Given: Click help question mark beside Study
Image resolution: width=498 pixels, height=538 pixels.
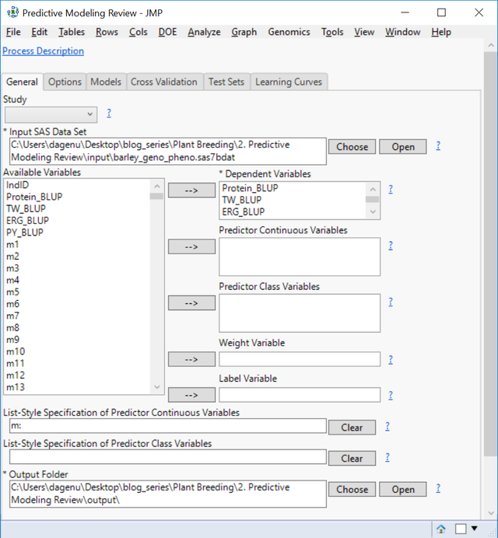Looking at the screenshot, I should [109, 114].
